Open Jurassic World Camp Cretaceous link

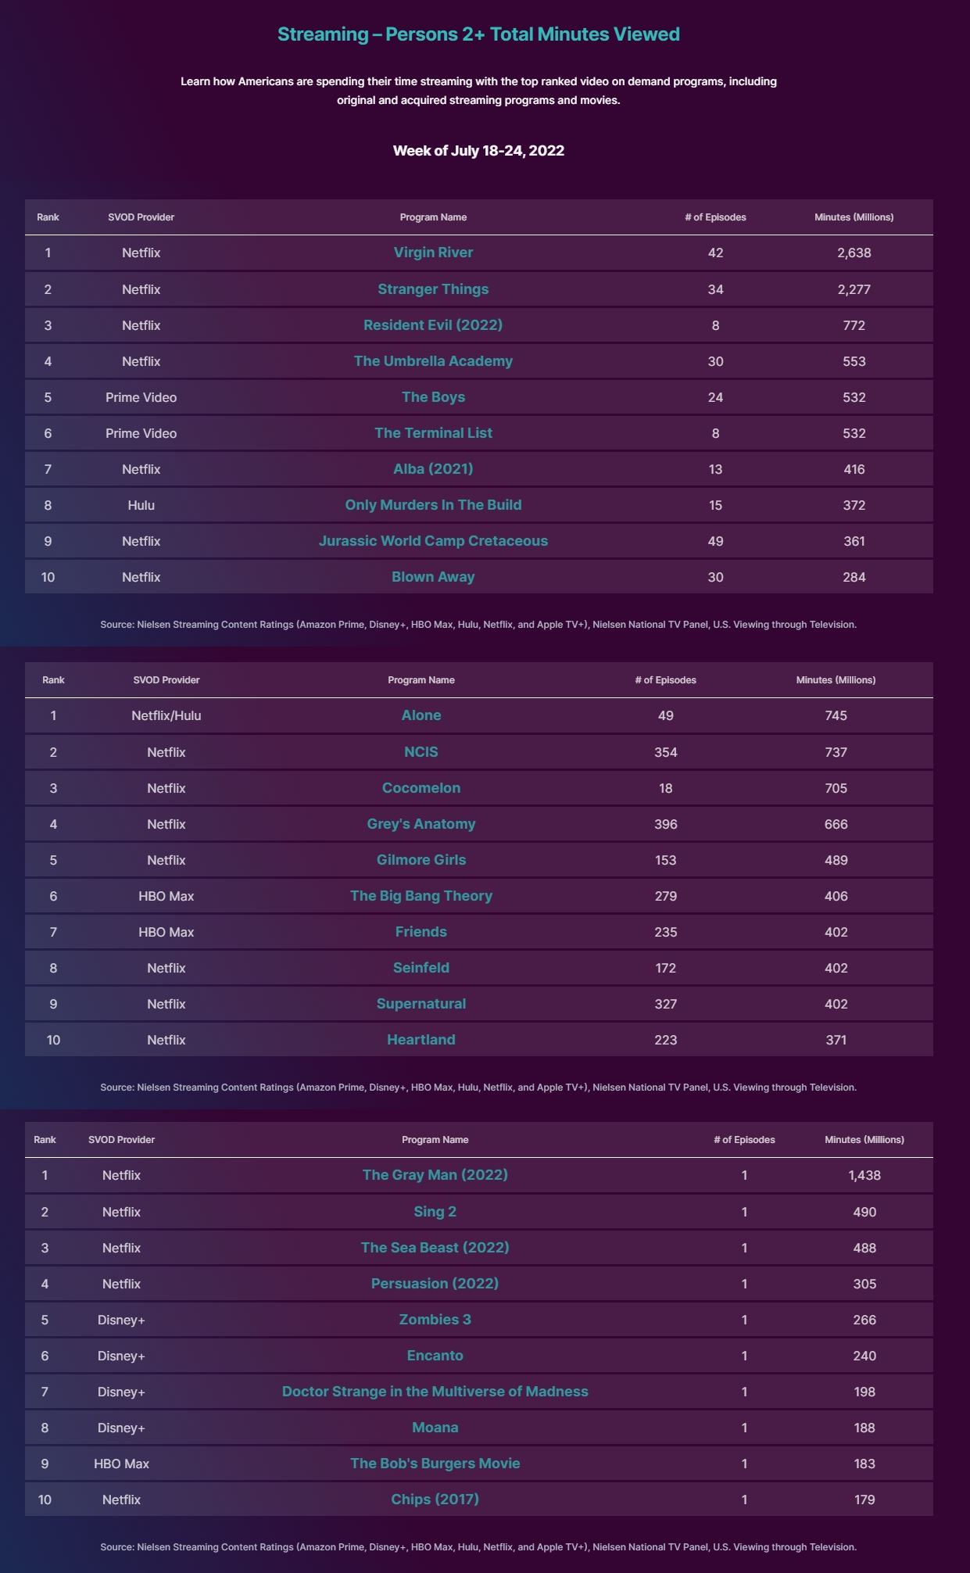(x=433, y=541)
